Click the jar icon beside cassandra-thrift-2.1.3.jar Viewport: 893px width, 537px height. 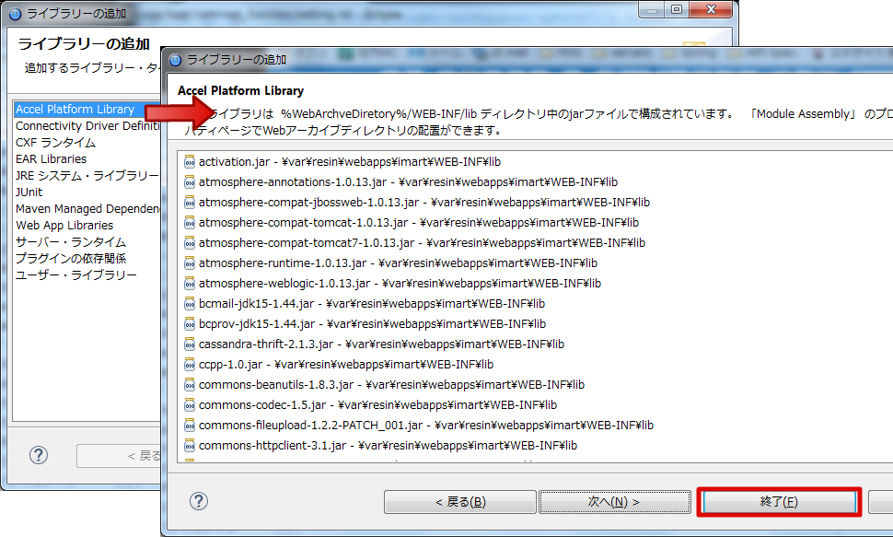point(190,344)
